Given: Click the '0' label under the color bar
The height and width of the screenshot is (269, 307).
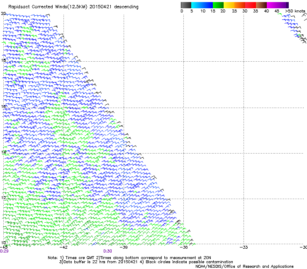Looking at the screenshot, I should 182,11.
